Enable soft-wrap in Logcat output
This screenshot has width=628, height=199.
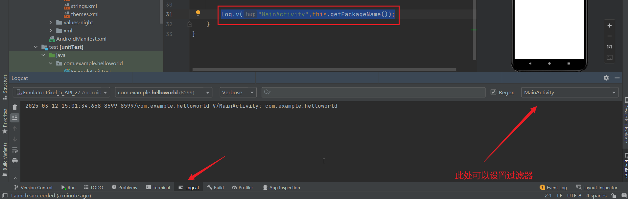15,150
